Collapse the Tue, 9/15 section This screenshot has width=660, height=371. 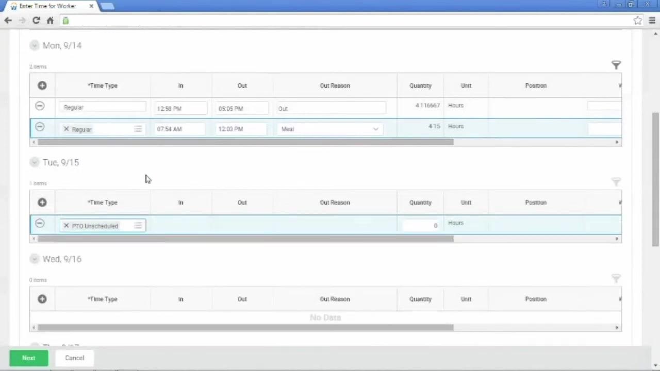click(34, 162)
